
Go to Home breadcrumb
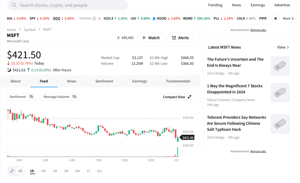click(x=11, y=30)
